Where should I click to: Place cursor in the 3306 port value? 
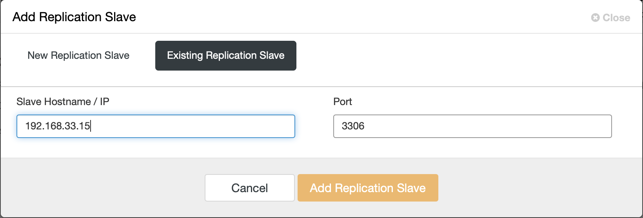point(353,126)
